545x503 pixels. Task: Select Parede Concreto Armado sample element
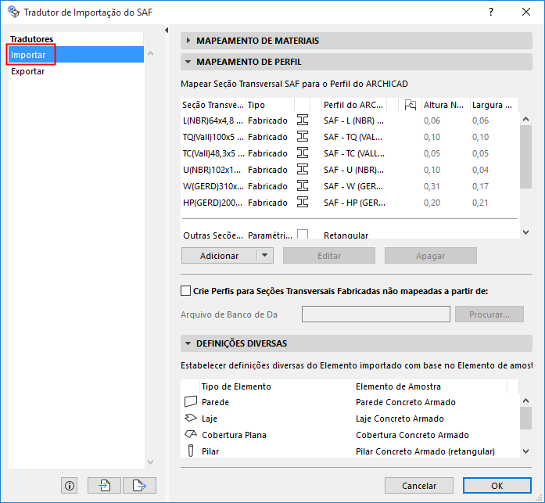406,402
